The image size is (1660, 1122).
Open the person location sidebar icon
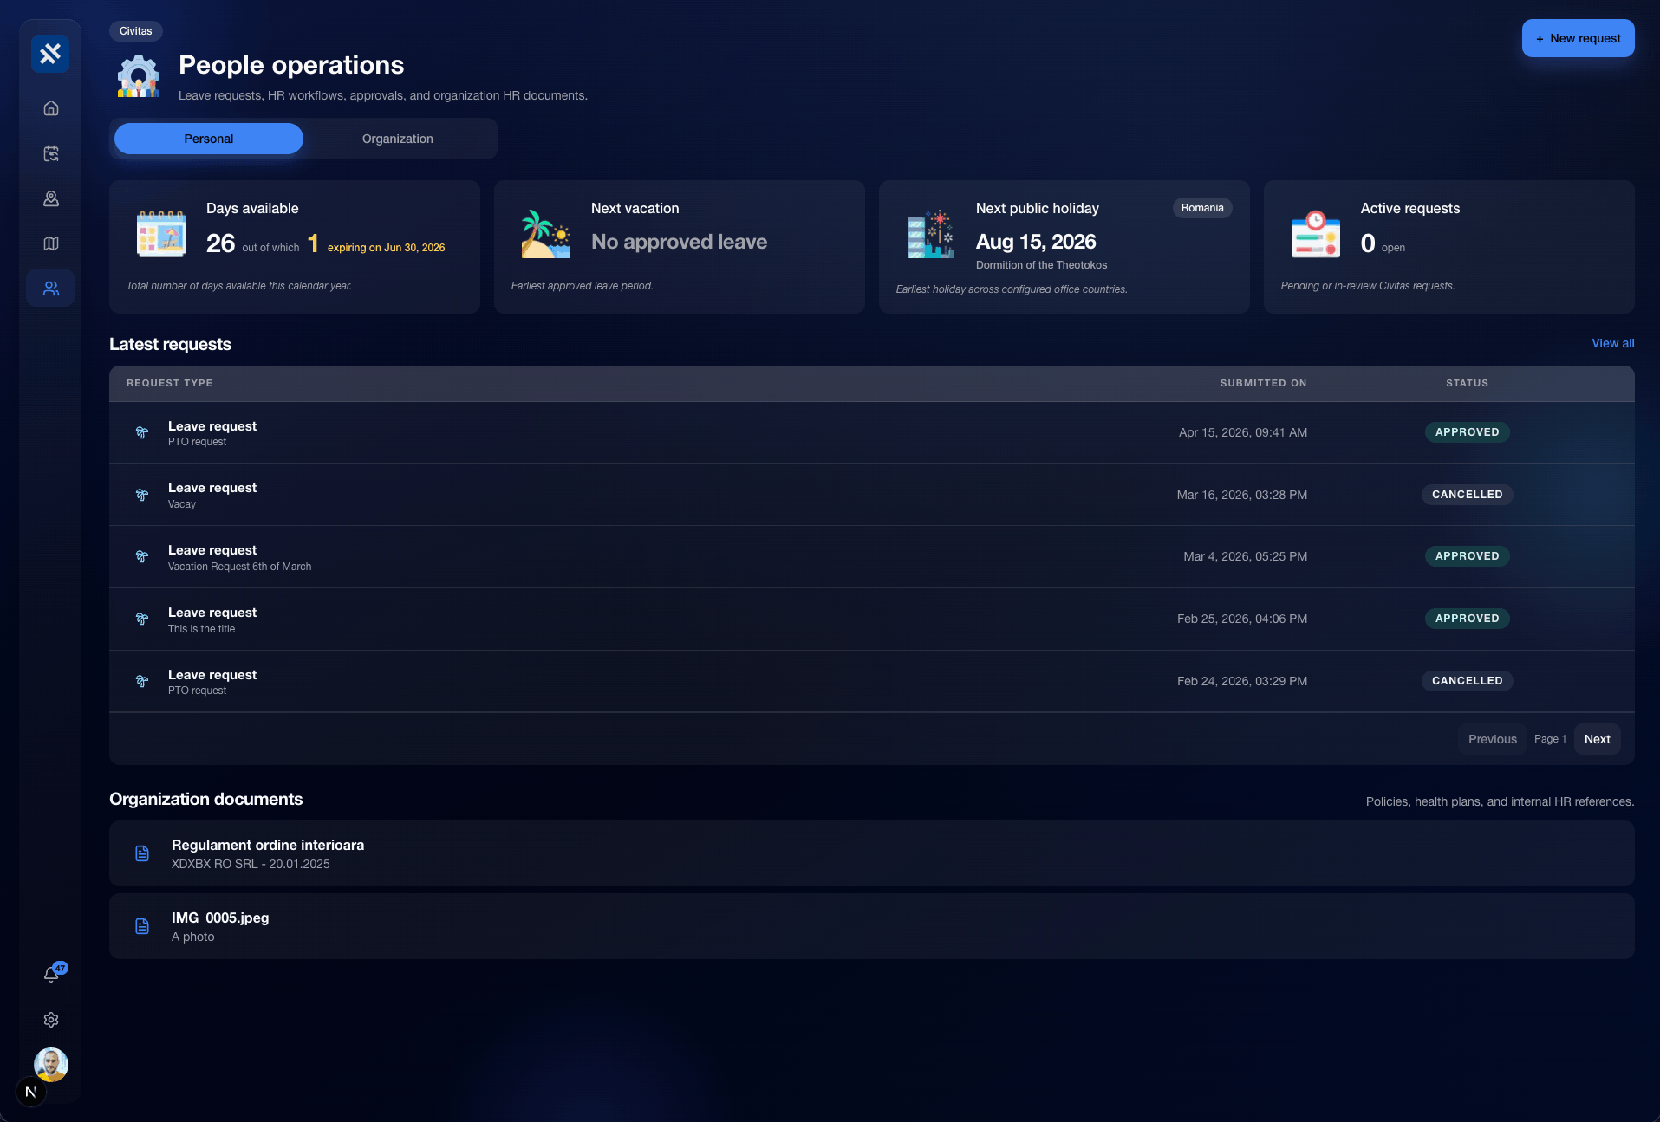tap(51, 198)
